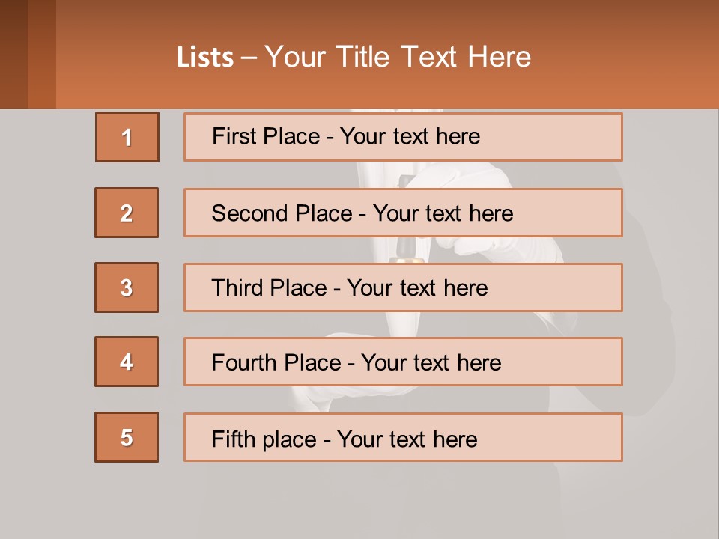This screenshot has width=719, height=539.
Task: Click the bold word 'Lists' in title
Action: tap(205, 58)
